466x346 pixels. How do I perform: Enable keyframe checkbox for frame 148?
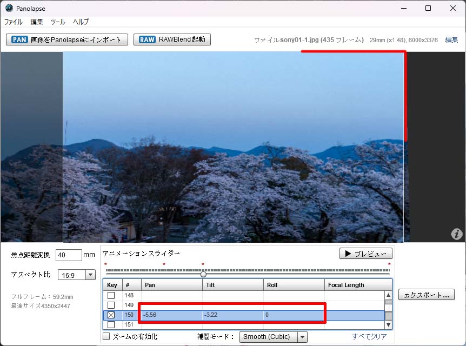[x=111, y=295]
